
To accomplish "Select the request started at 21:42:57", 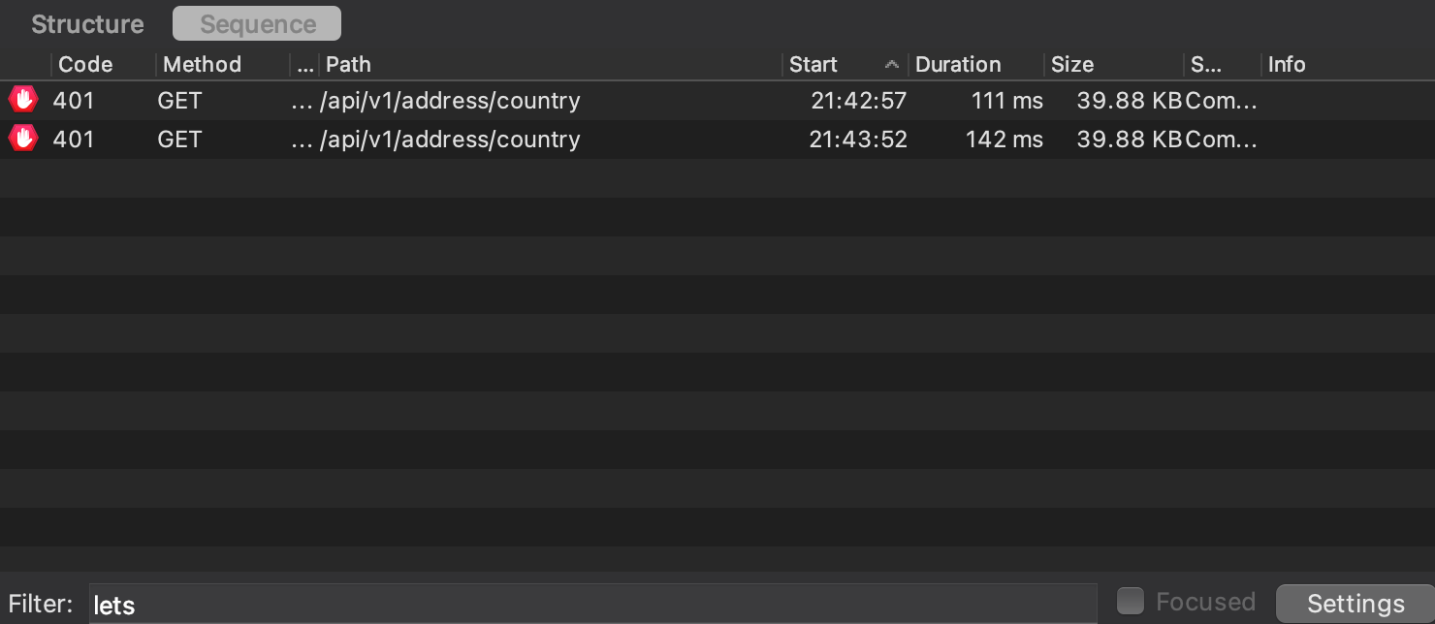I will [858, 101].
